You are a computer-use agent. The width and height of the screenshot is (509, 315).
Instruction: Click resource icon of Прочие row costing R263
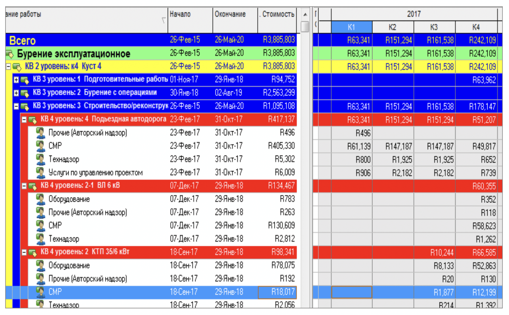click(41, 212)
